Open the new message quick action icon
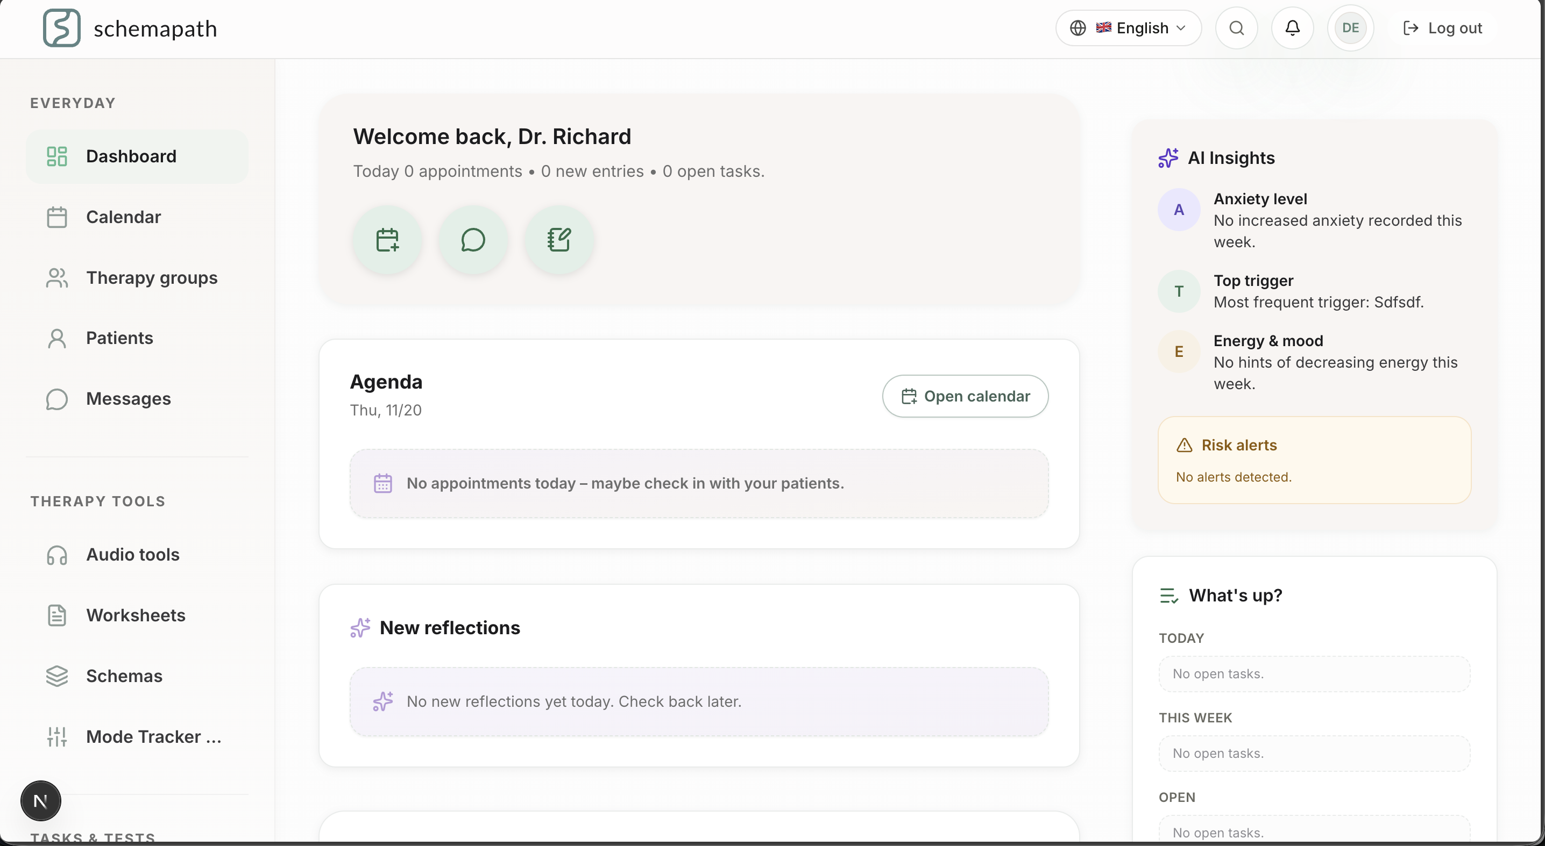The image size is (1545, 846). tap(473, 239)
